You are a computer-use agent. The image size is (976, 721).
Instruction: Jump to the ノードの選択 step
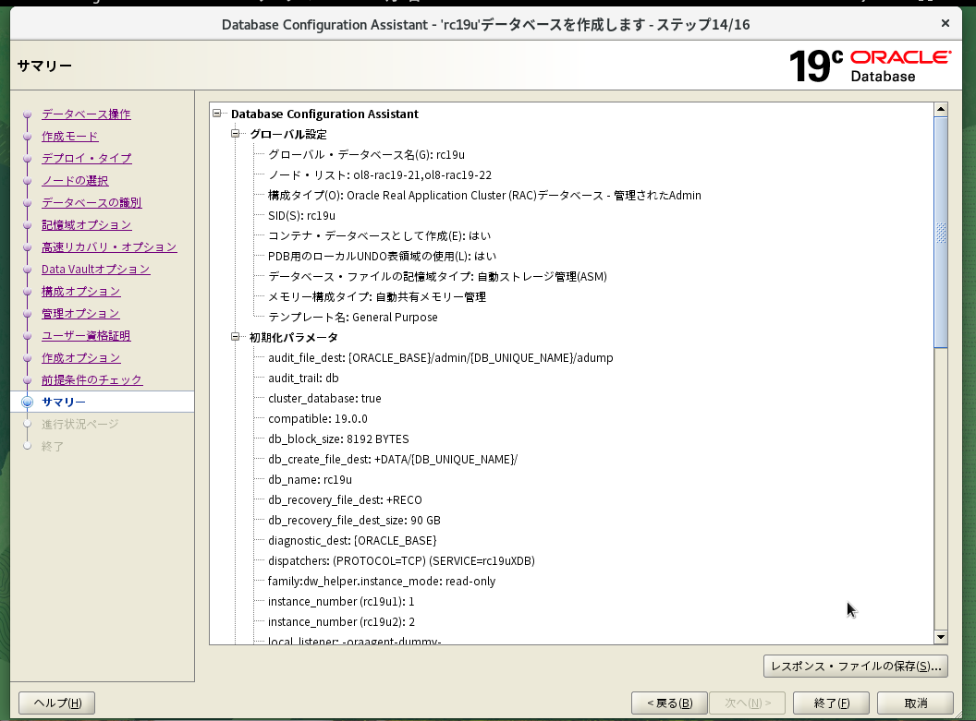coord(75,181)
